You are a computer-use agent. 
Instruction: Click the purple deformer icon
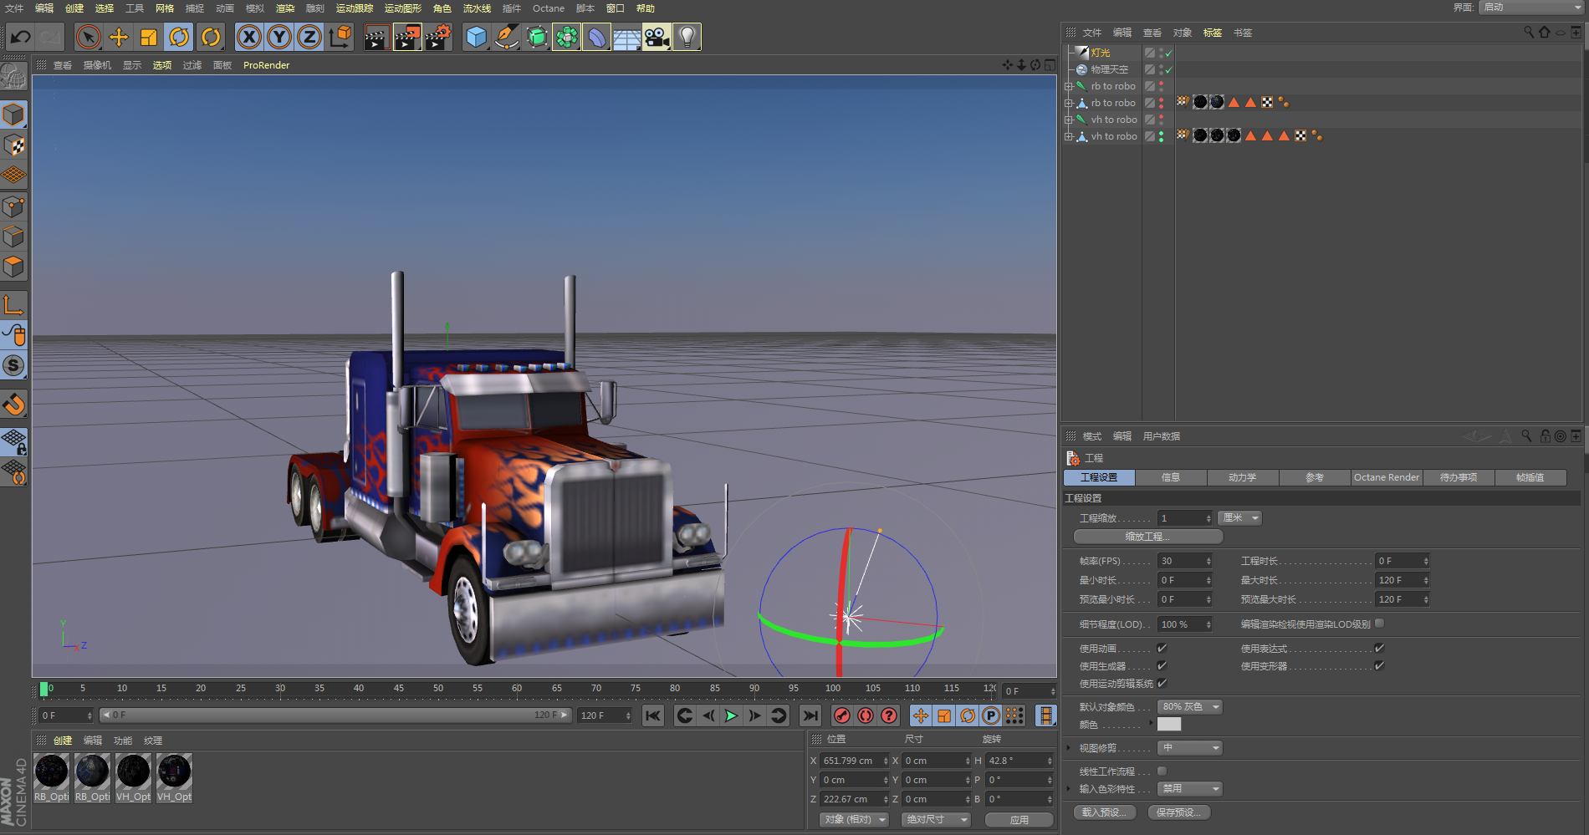point(596,37)
